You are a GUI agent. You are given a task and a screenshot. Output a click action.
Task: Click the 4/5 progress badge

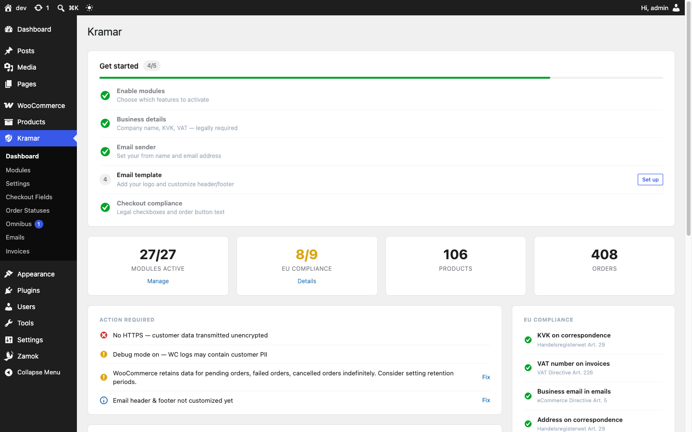[x=152, y=66]
